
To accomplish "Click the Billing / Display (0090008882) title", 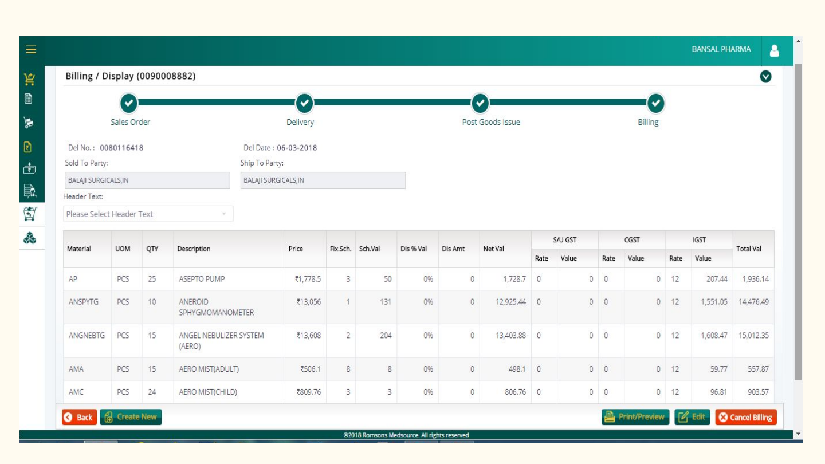I will tap(131, 76).
